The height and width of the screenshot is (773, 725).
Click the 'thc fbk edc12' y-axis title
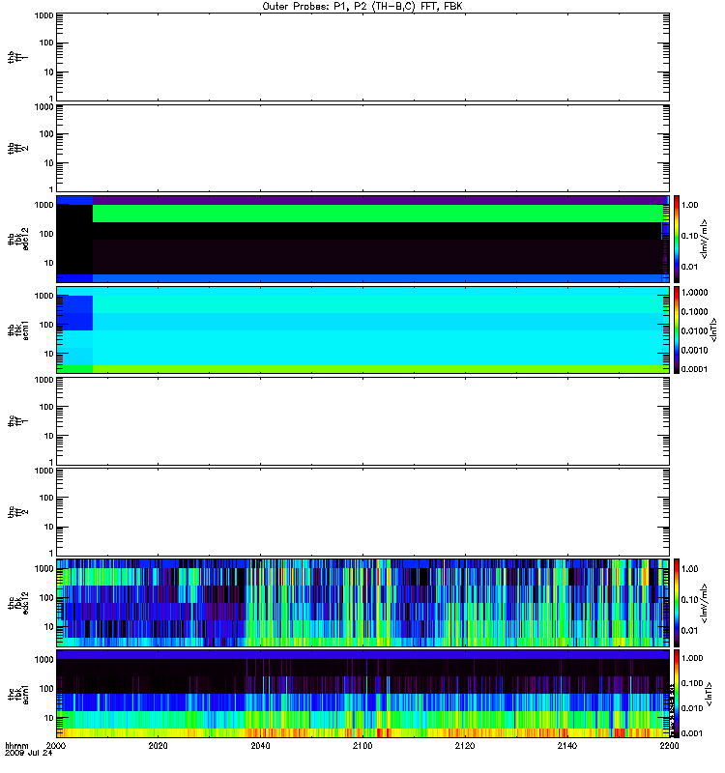[17, 603]
